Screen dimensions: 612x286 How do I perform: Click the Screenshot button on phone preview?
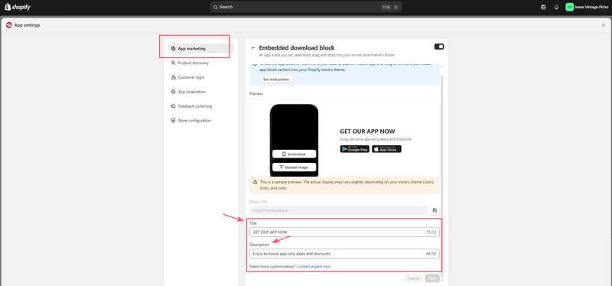click(294, 154)
